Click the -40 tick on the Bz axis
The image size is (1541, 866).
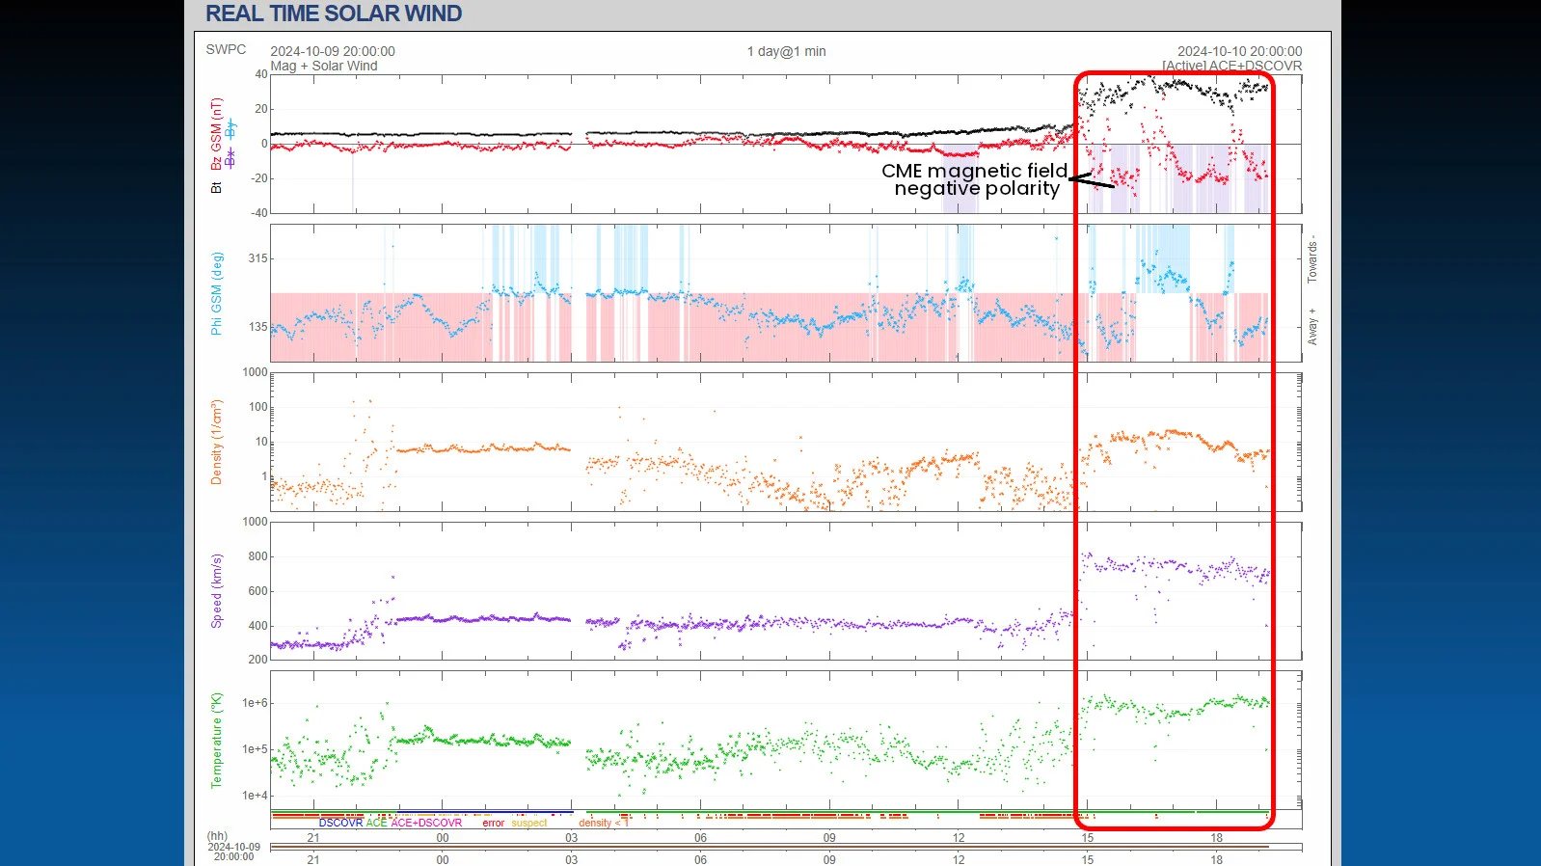coord(258,213)
